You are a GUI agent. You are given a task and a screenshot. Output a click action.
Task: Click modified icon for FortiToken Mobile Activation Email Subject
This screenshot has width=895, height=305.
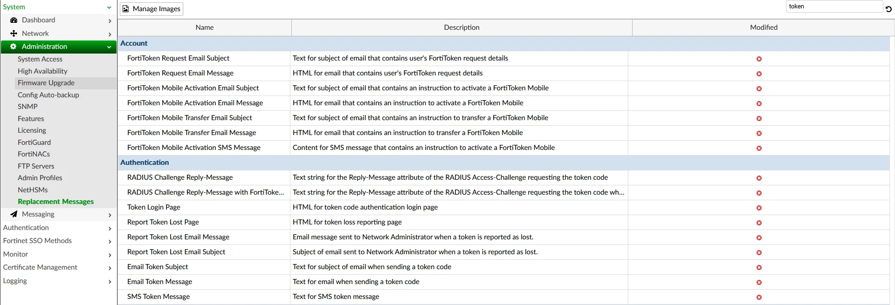point(759,88)
